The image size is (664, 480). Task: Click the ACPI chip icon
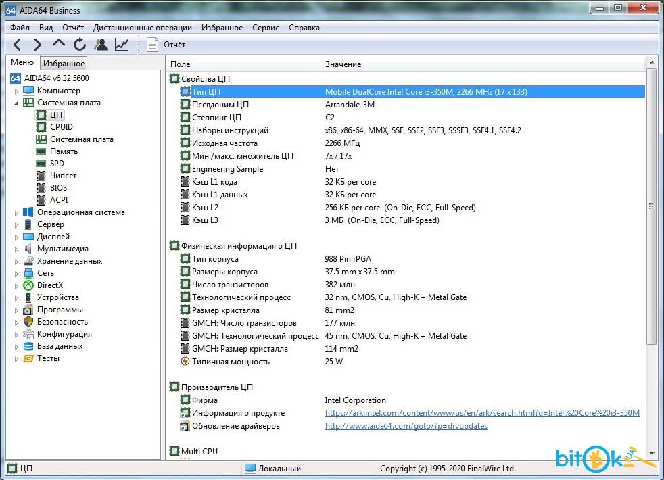coord(41,200)
